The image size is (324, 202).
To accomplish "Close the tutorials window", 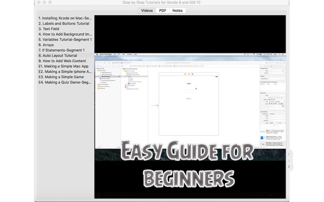I will 39,3.
